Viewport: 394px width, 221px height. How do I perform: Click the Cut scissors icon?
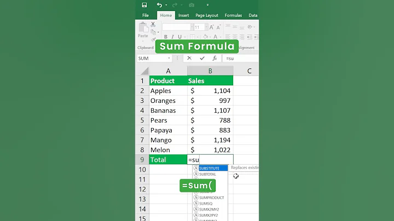tap(153, 25)
